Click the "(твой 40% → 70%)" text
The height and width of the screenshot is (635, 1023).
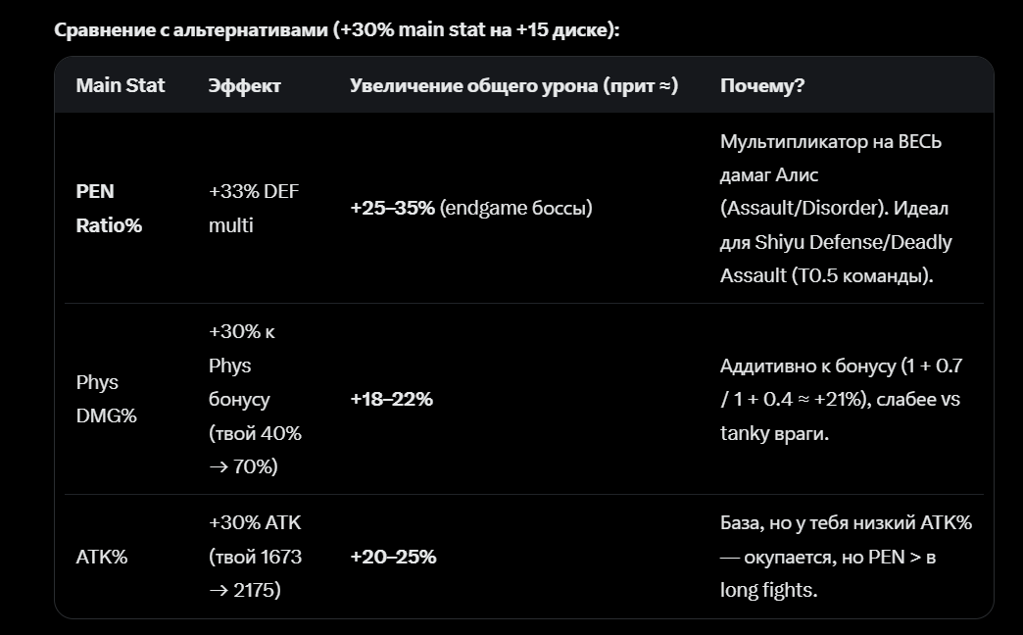pyautogui.click(x=255, y=449)
